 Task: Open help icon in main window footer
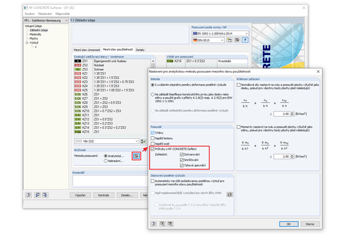[29, 195]
